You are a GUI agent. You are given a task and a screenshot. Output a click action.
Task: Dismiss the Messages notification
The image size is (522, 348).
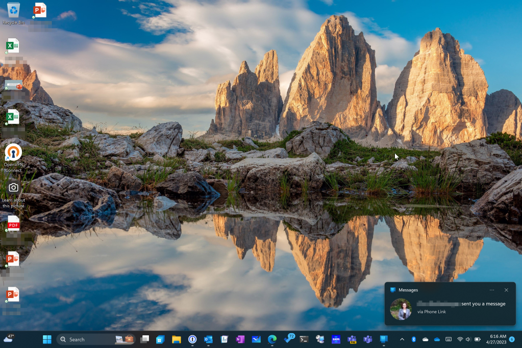[x=506, y=290]
